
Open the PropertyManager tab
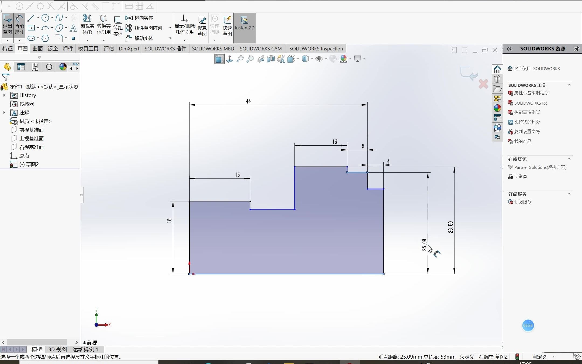tap(21, 67)
